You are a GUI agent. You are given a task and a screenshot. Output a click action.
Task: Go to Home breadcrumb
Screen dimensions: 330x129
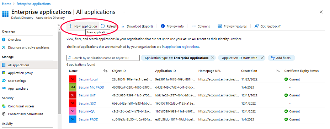click(6, 4)
